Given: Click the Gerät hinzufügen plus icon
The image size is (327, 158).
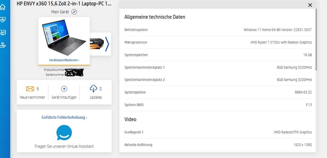Looking at the screenshot, I should click(64, 89).
